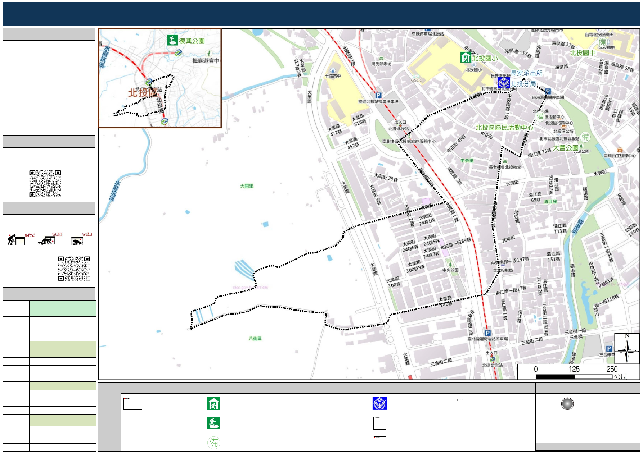Click the monument icon above 周氏節孝坊
This screenshot has width=643, height=454.
(x=381, y=58)
